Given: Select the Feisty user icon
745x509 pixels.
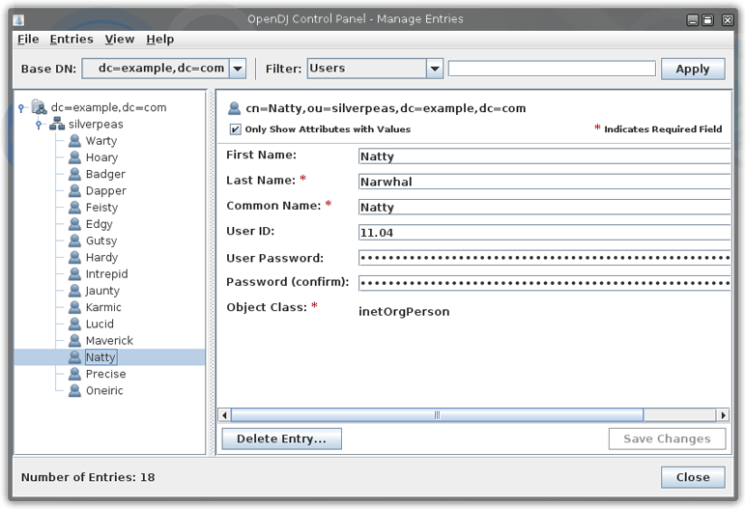Looking at the screenshot, I should [74, 208].
